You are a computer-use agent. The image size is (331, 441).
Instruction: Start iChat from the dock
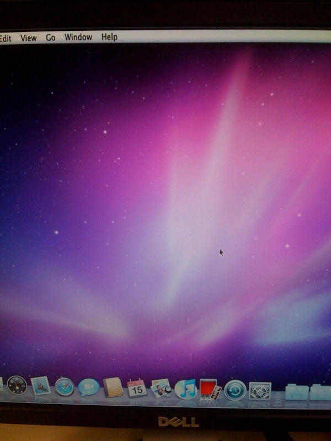point(88,388)
